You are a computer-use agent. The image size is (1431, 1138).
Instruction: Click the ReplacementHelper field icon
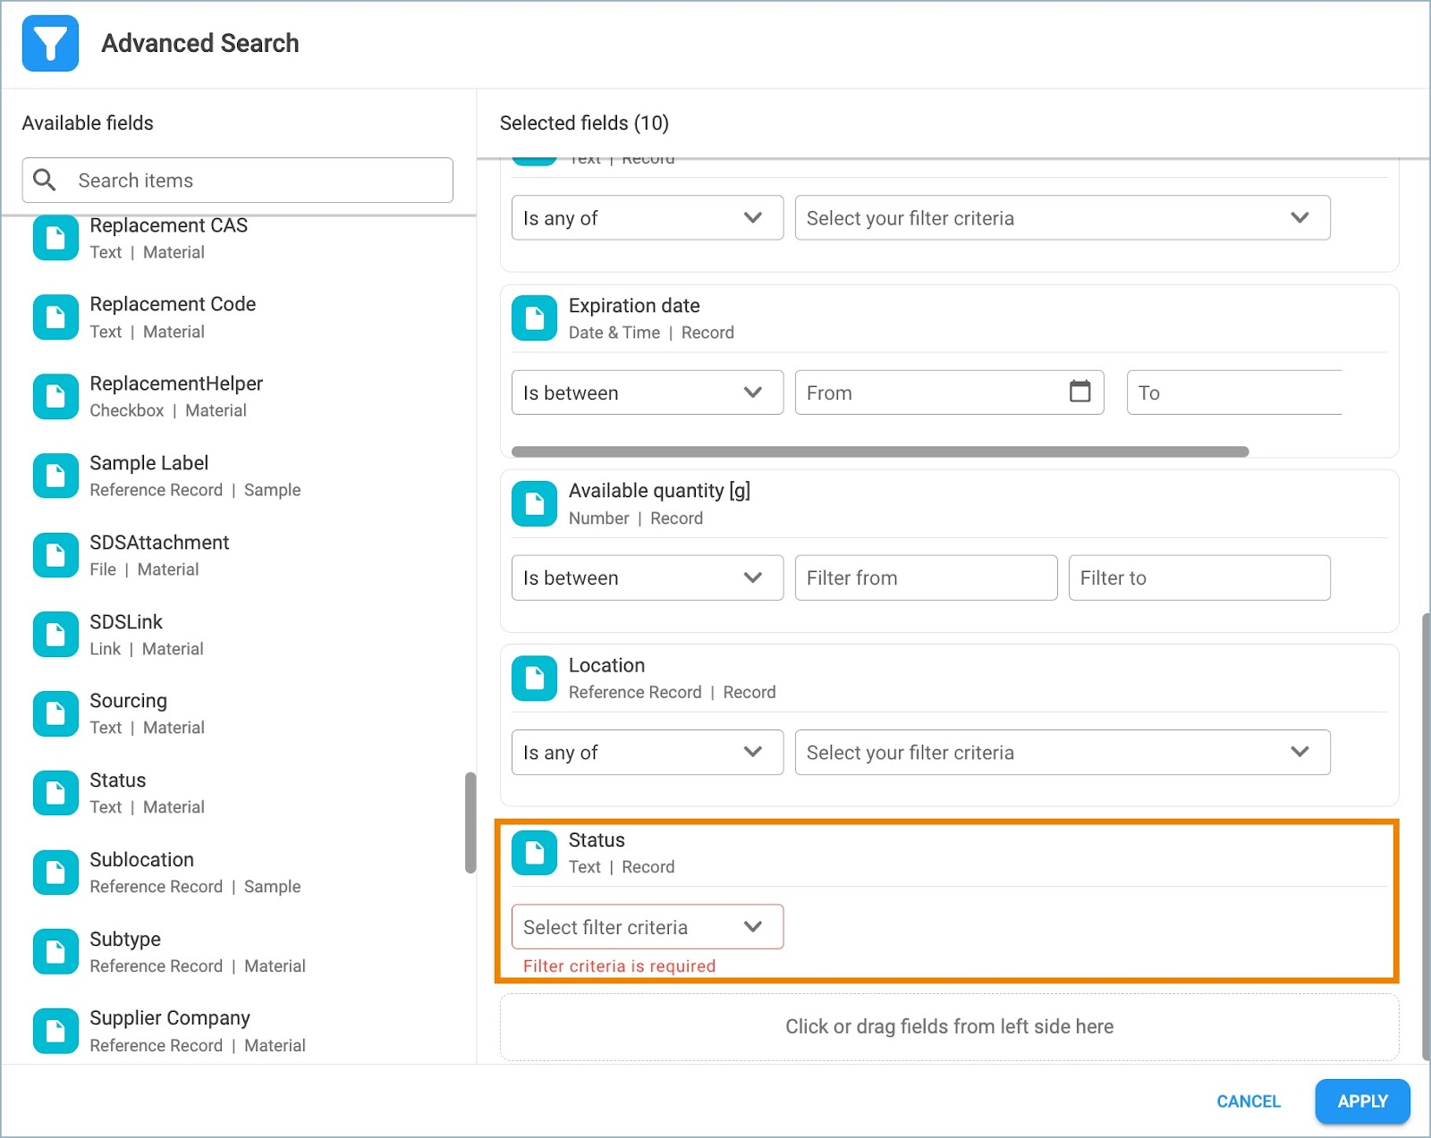(55, 397)
